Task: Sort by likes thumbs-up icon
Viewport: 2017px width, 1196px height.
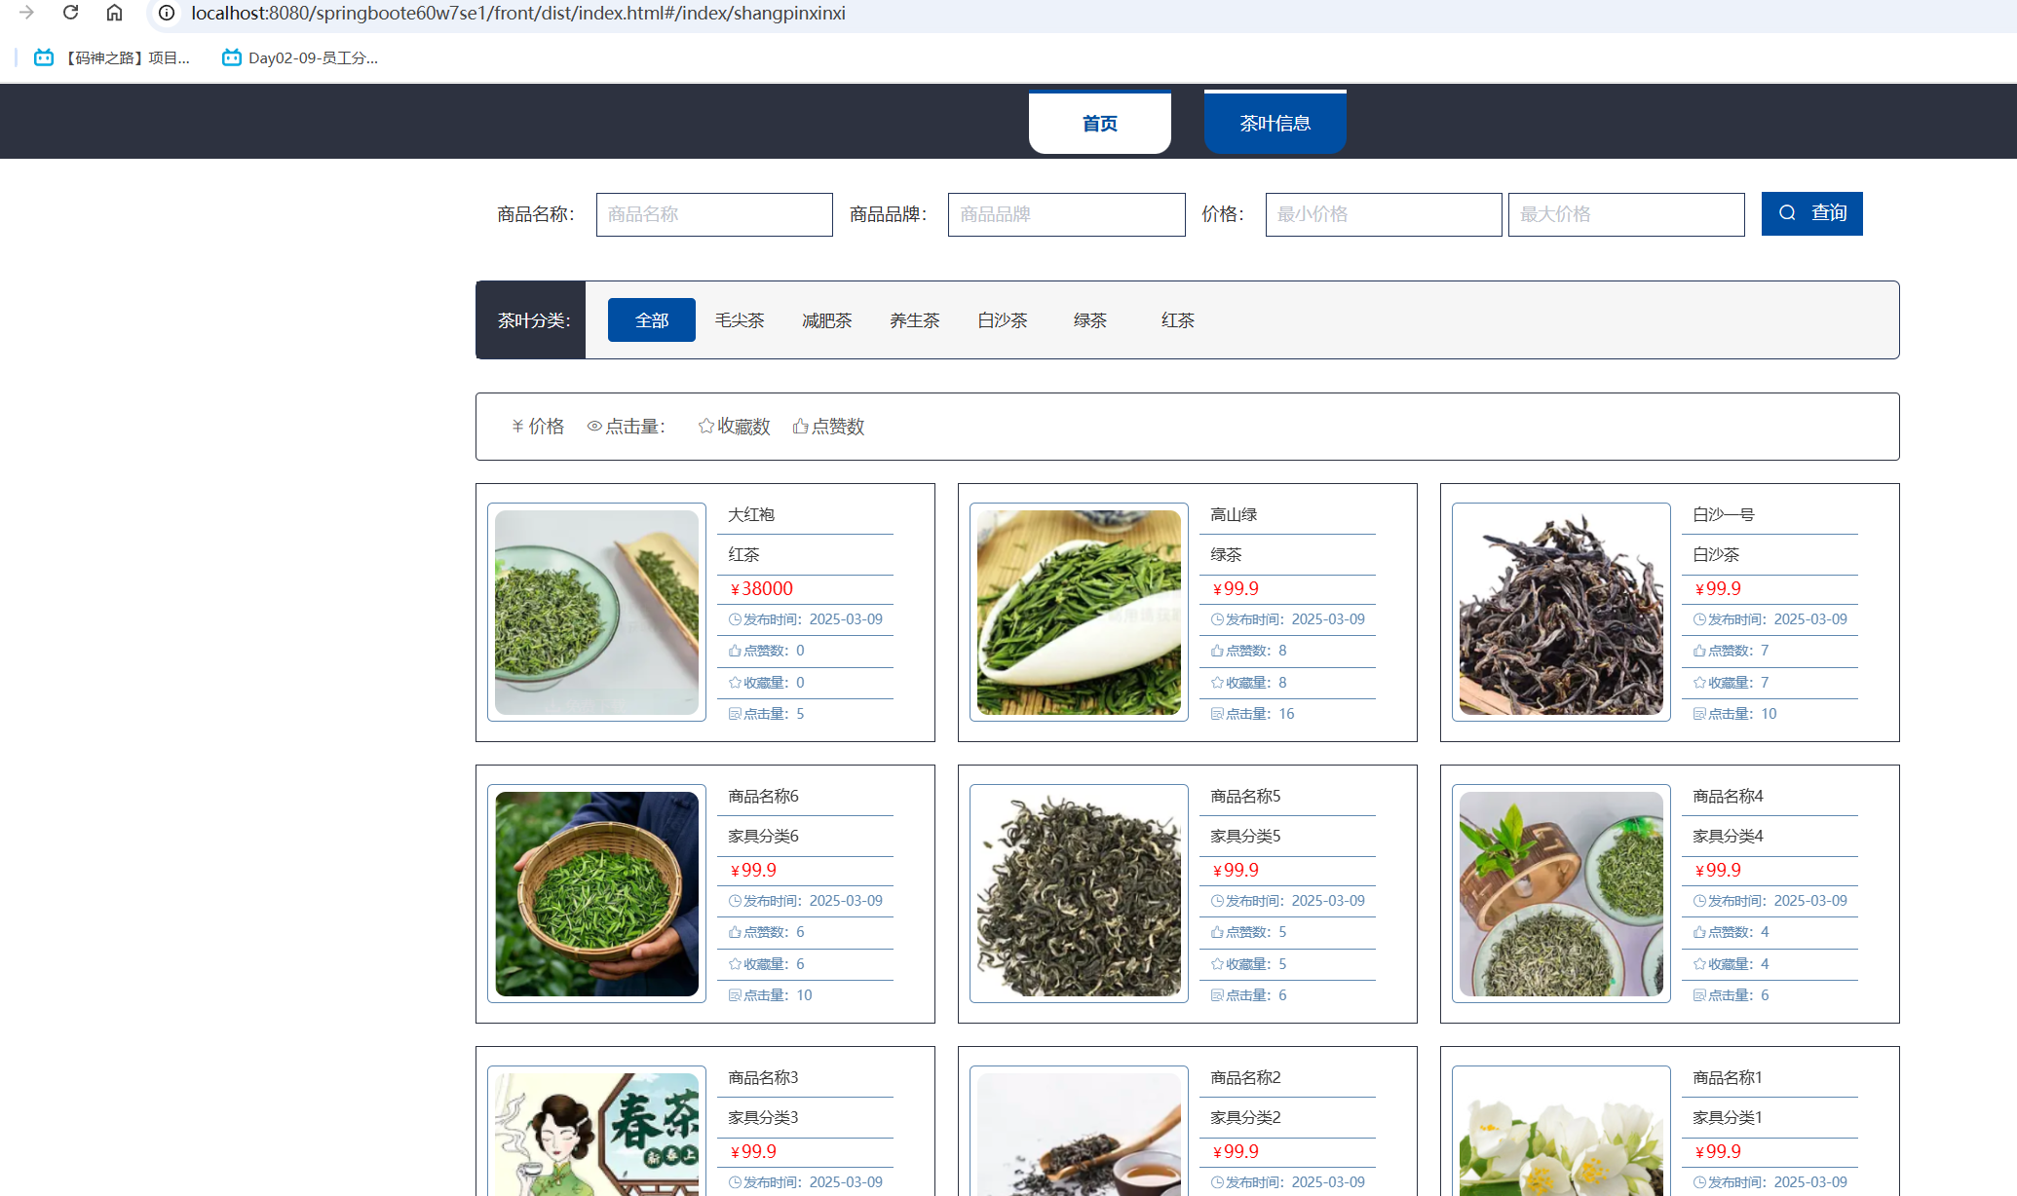Action: [x=800, y=427]
